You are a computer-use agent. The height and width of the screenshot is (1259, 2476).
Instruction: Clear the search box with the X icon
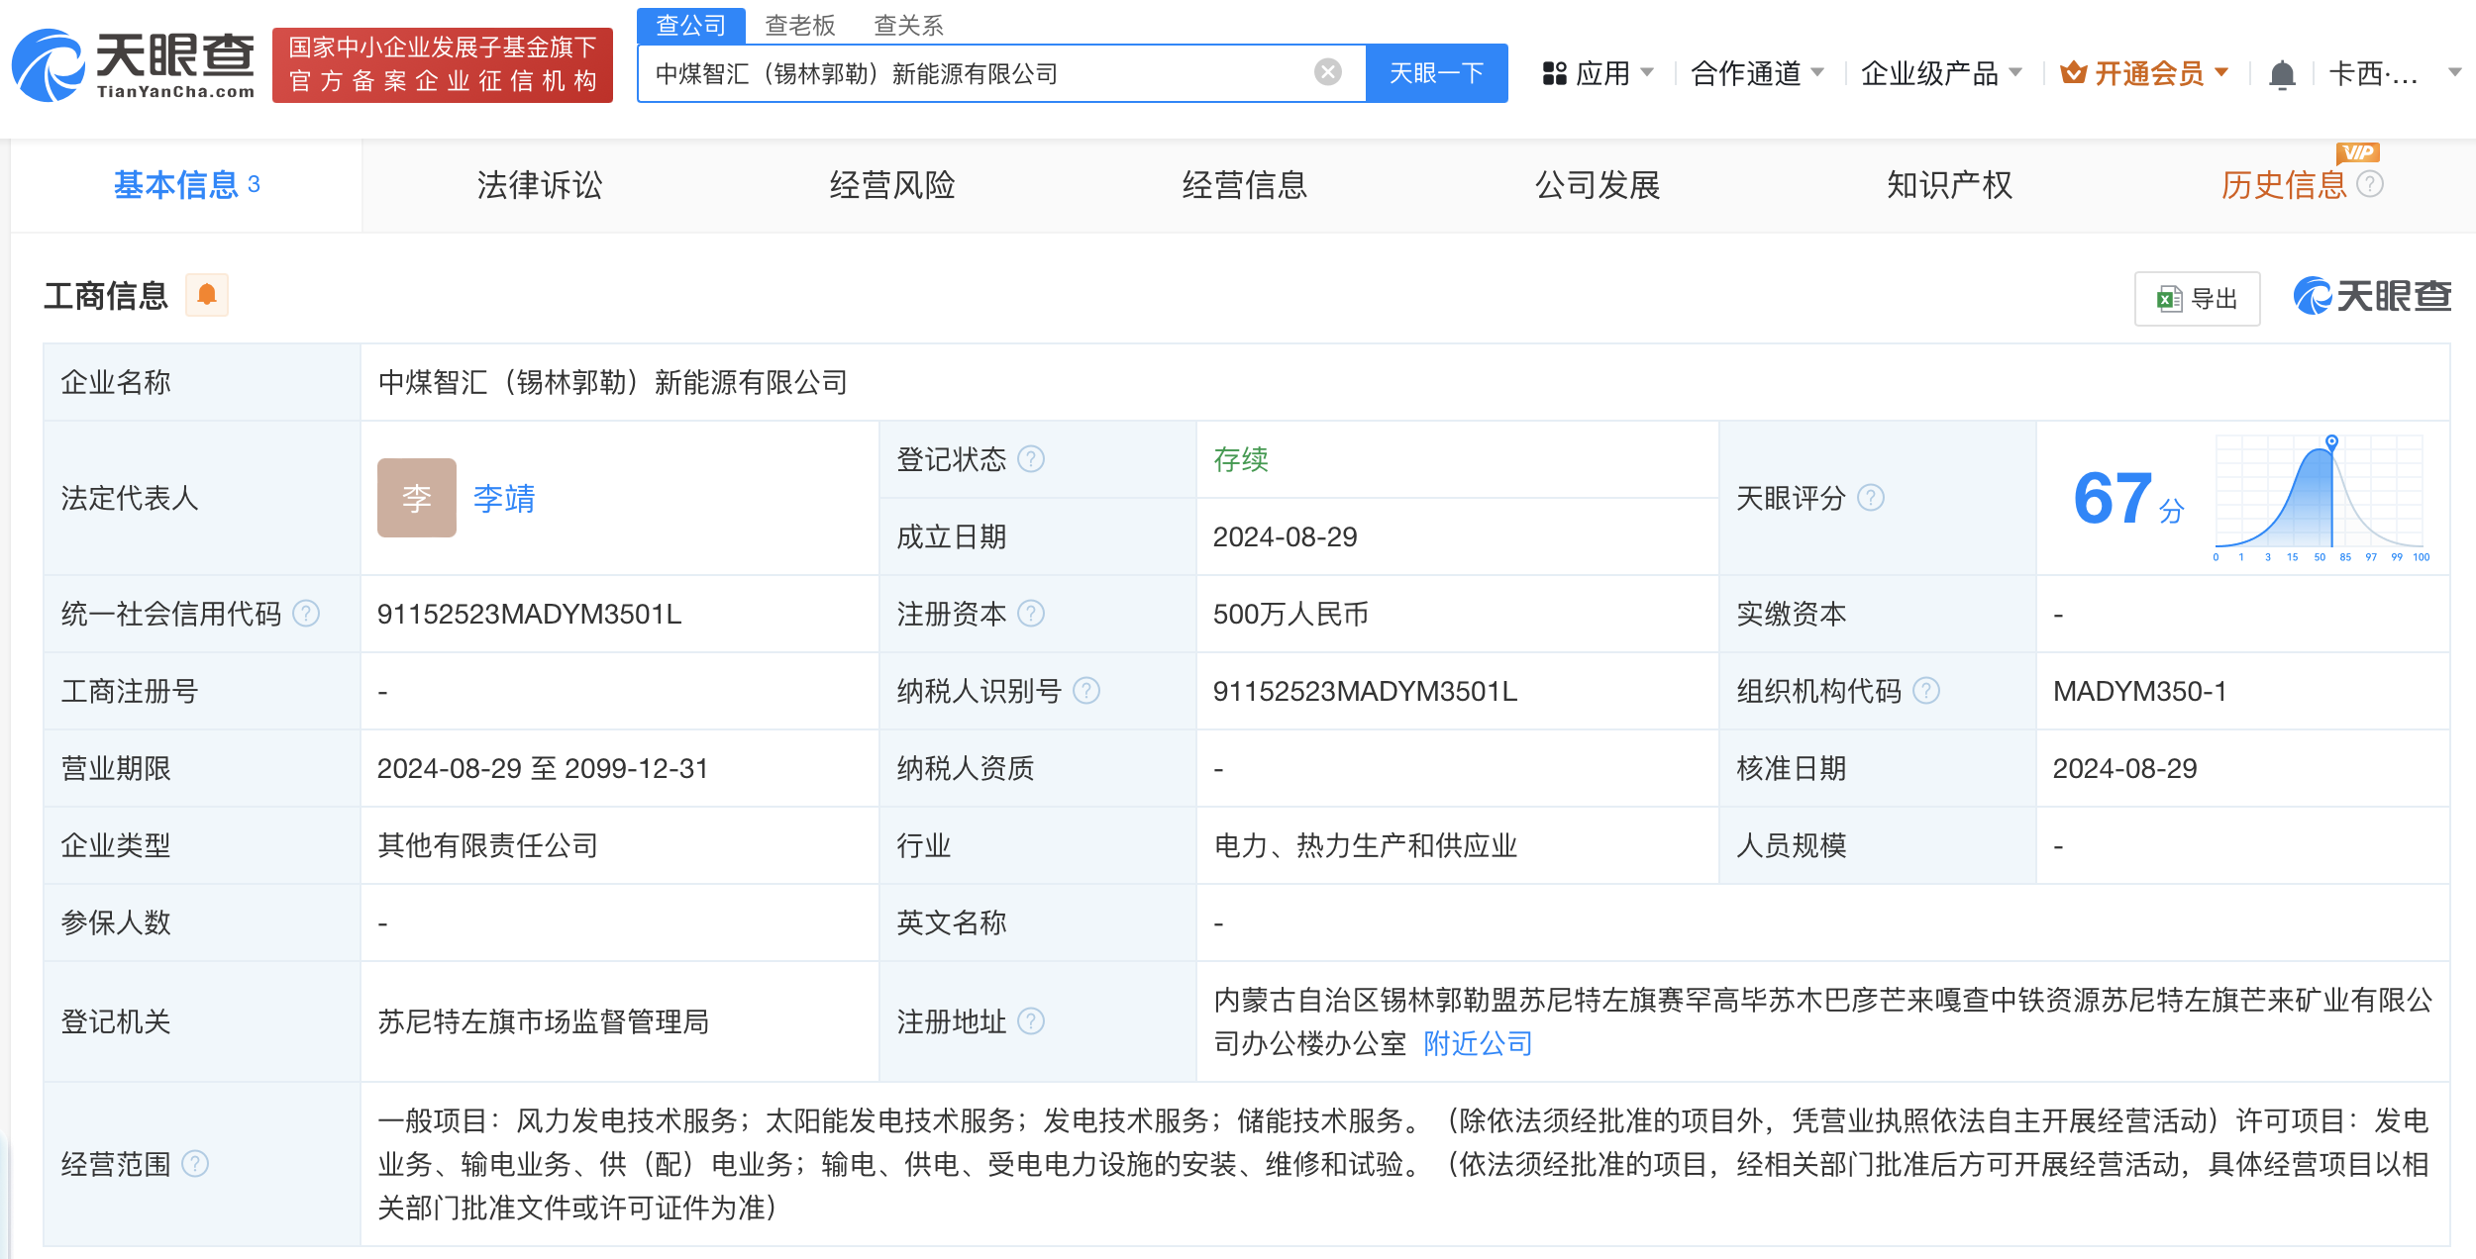point(1325,71)
